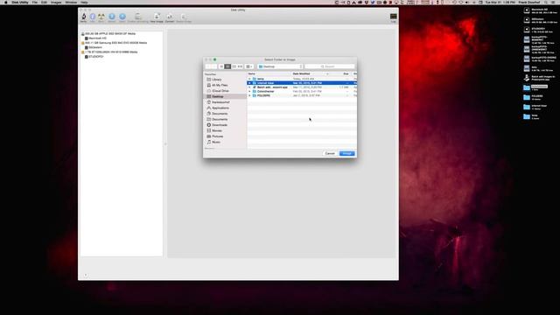Select STUDIOFD1 drive icon on desktop
The image size is (560, 315).
point(527,30)
